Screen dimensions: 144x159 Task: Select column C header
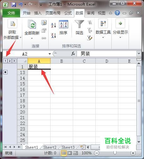pos(84,61)
